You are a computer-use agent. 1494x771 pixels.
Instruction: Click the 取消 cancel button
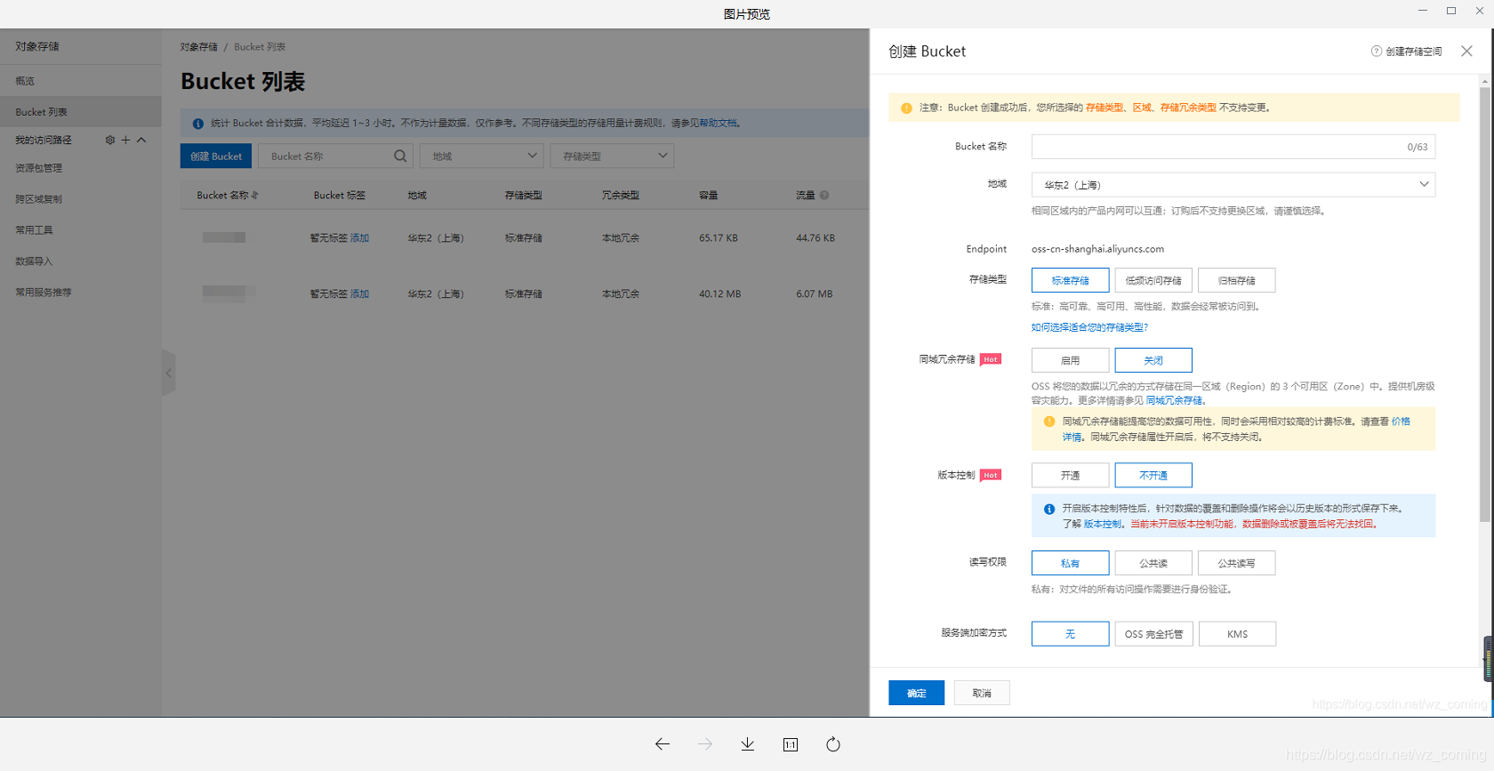(982, 693)
